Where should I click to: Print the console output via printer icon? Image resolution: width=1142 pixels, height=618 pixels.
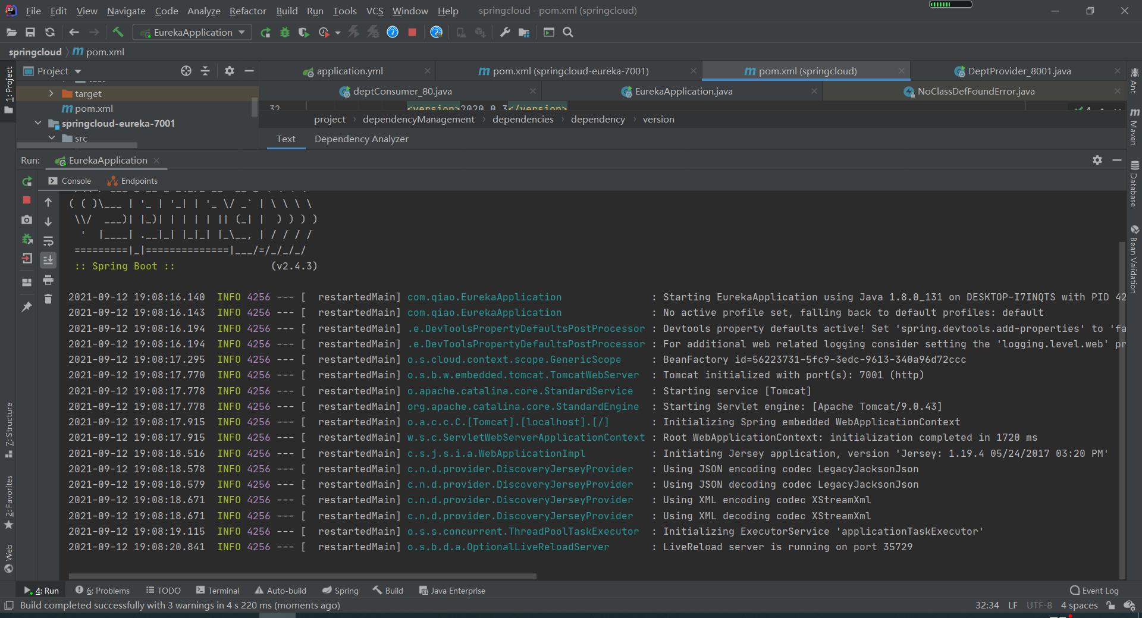click(48, 280)
